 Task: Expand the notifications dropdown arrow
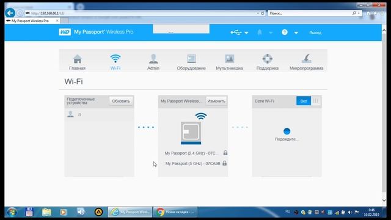[271, 32]
